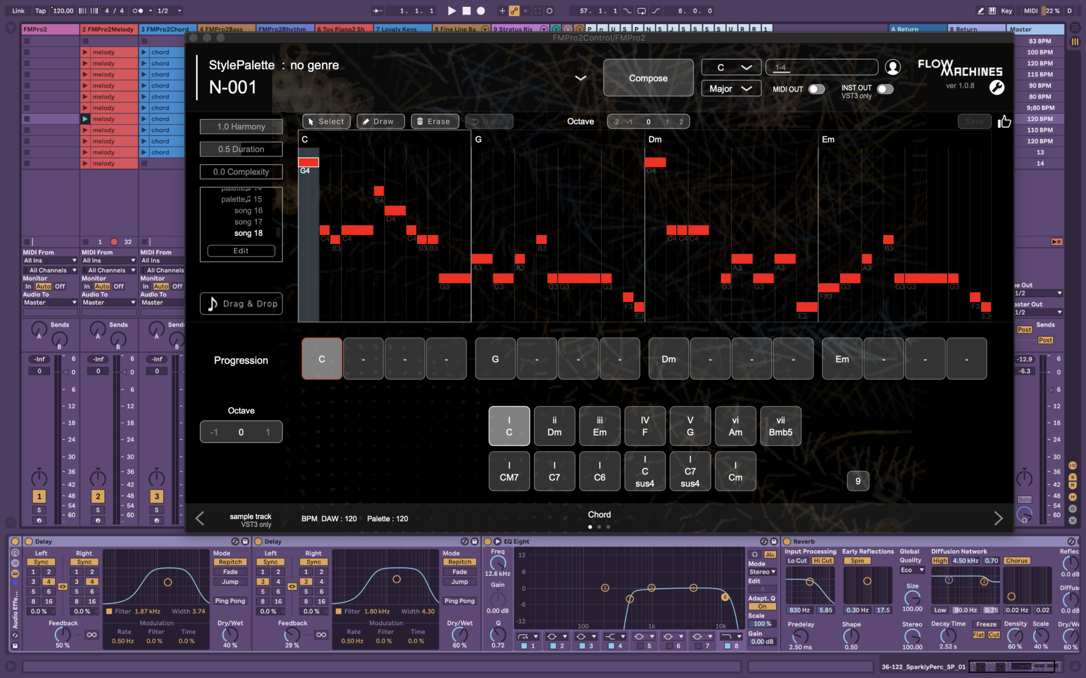Select the Master track header

point(1035,29)
